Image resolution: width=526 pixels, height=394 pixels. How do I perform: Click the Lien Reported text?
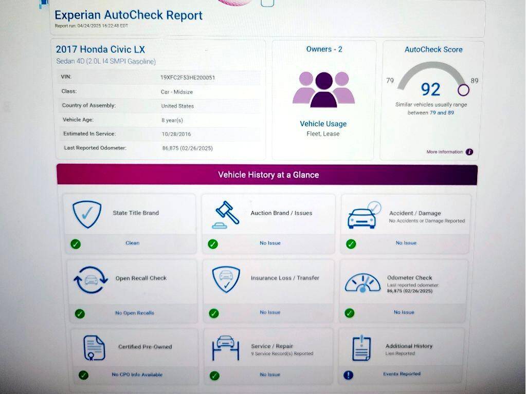[x=400, y=353]
